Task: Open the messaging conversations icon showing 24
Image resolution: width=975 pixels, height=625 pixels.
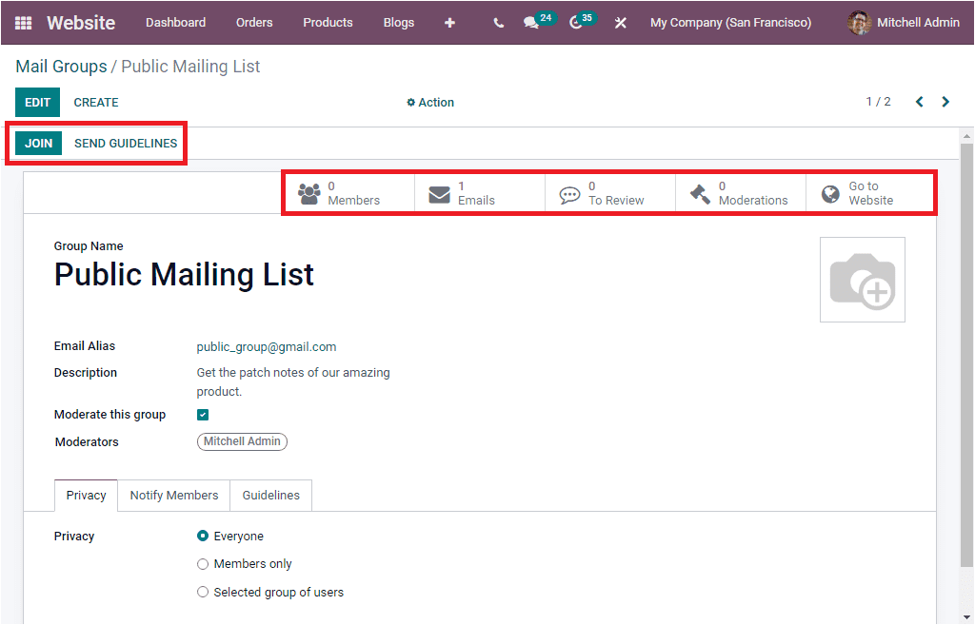Action: pos(534,22)
